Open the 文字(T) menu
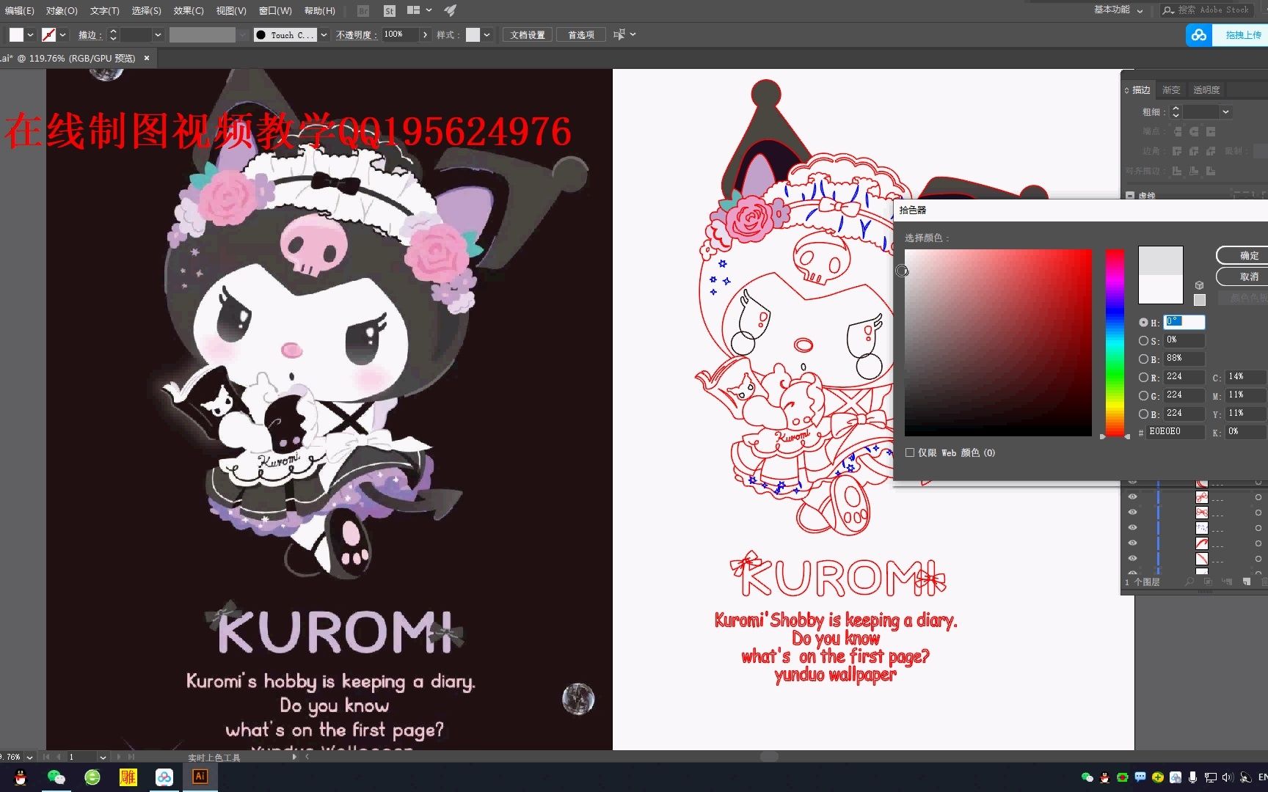Image resolution: width=1268 pixels, height=792 pixels. point(104,11)
